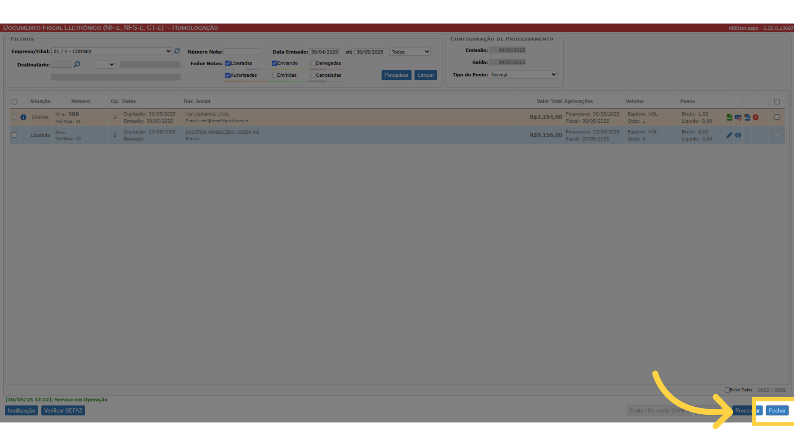Image resolution: width=794 pixels, height=446 pixels.
Task: Click the Inutilização button
Action: 22,410
